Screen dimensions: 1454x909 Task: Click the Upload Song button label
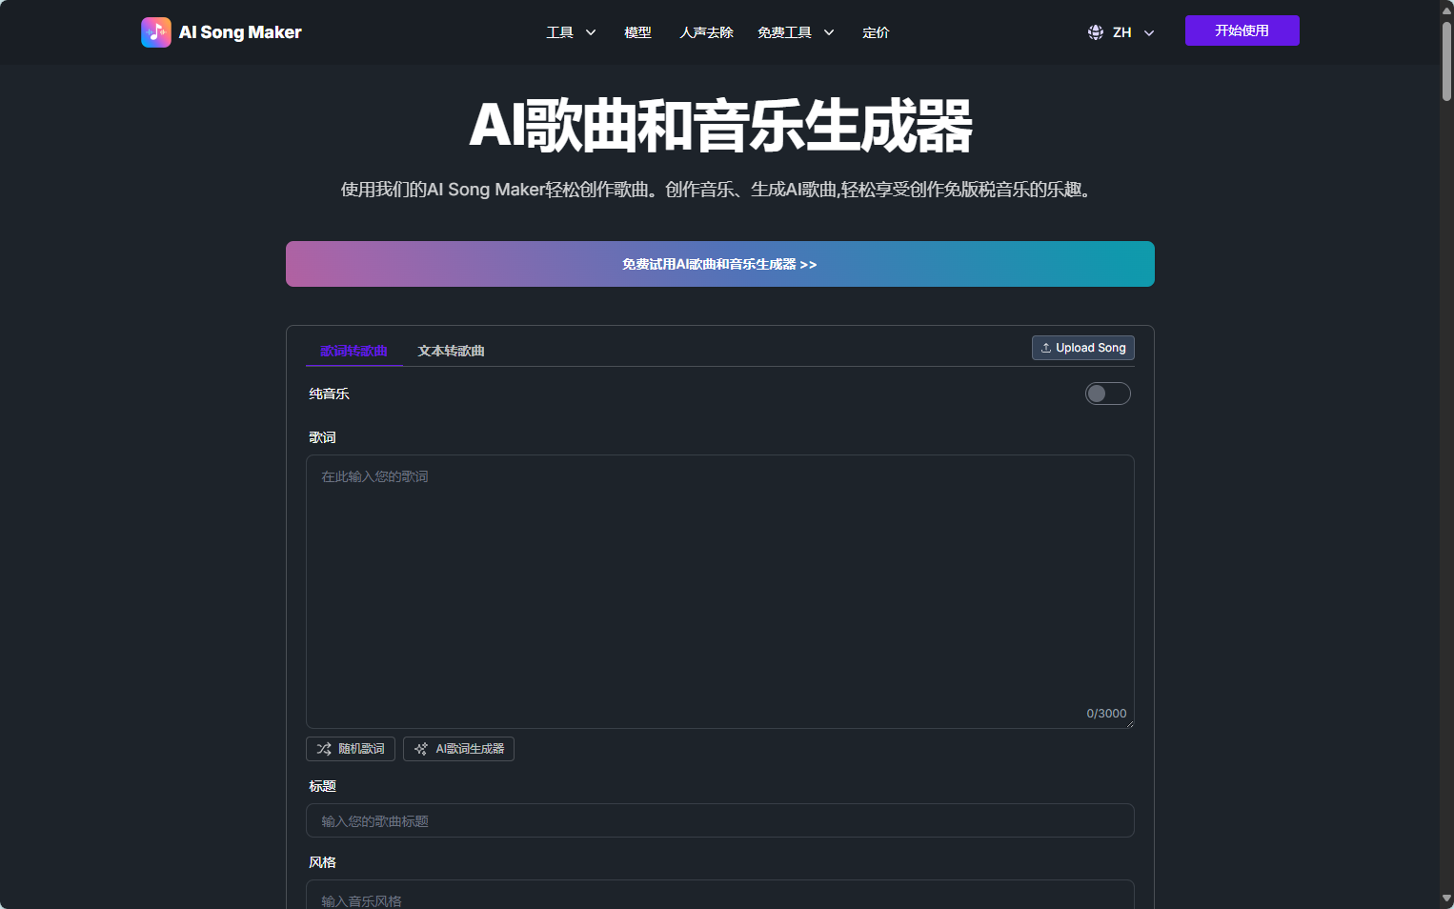click(x=1091, y=348)
